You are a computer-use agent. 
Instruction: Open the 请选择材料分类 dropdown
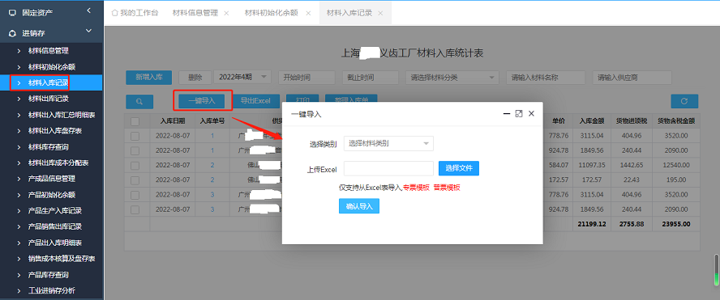point(452,78)
